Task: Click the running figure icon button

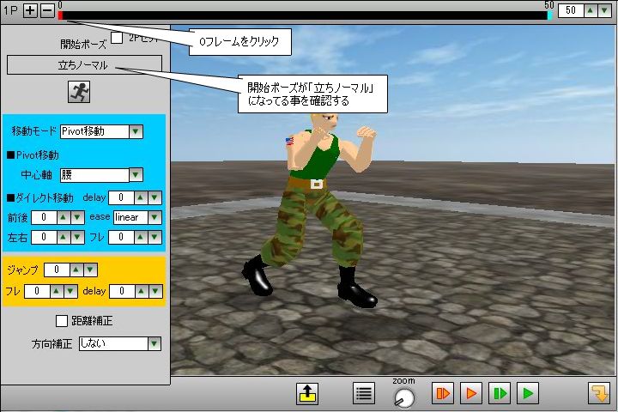Action: [x=79, y=92]
